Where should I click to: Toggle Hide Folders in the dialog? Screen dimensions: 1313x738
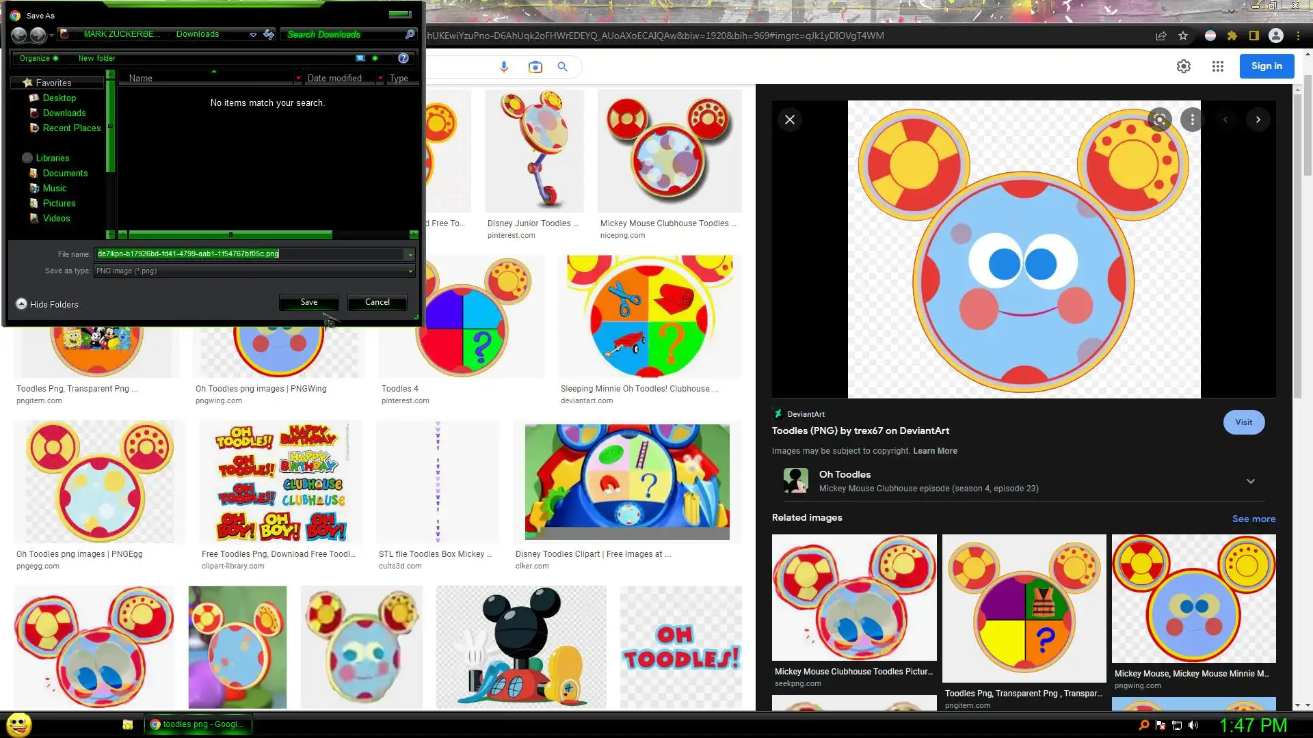(x=47, y=304)
